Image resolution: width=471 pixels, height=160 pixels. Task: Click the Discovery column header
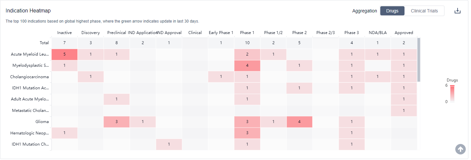pyautogui.click(x=91, y=33)
